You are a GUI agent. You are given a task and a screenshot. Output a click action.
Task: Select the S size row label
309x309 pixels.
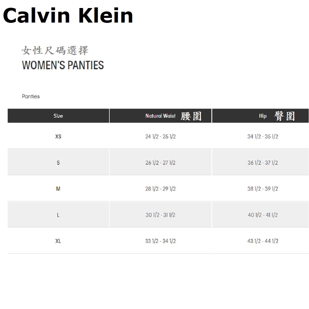[58, 163]
